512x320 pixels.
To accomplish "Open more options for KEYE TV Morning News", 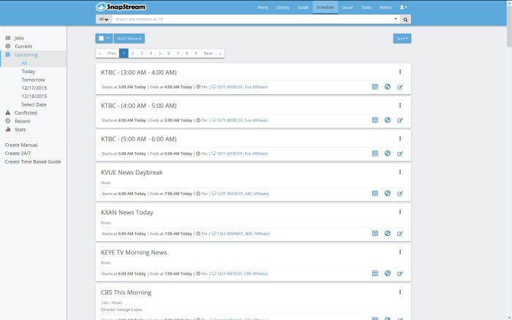I will 399,252.
